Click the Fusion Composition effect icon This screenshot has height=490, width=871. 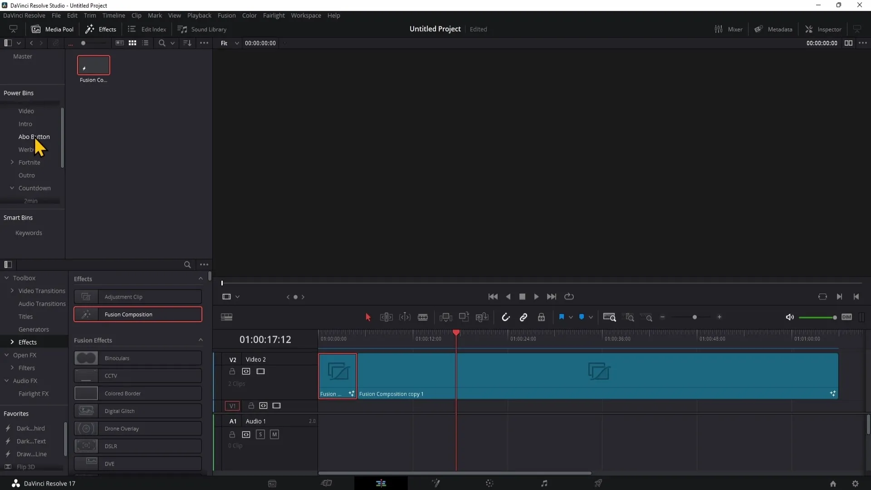[86, 314]
